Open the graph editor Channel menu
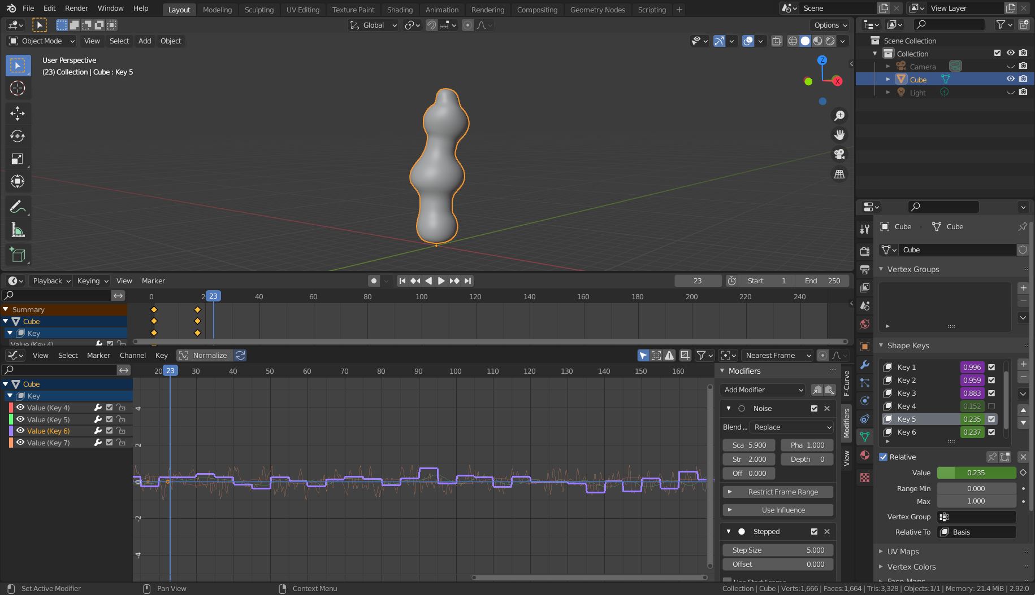The image size is (1035, 595). point(133,355)
